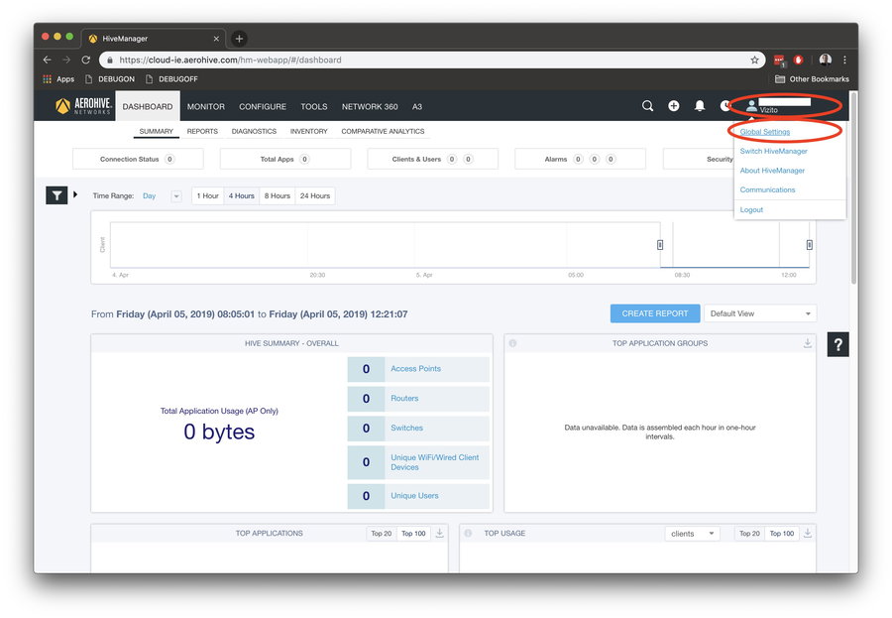
Task: Click the plus add icon in header
Action: coord(674,106)
